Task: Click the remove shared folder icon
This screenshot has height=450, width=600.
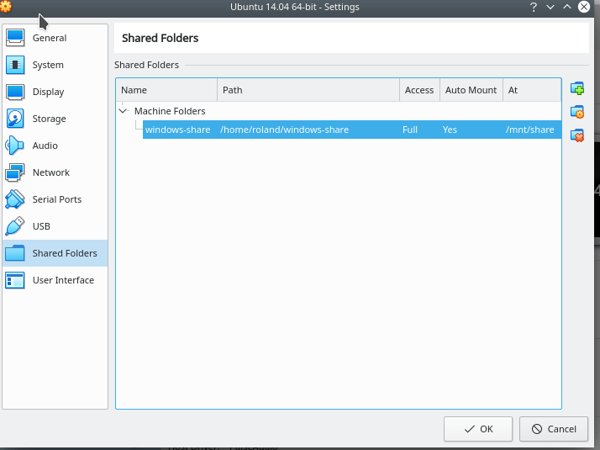Action: [576, 135]
